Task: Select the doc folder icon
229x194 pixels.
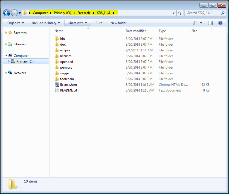Action: [57, 44]
